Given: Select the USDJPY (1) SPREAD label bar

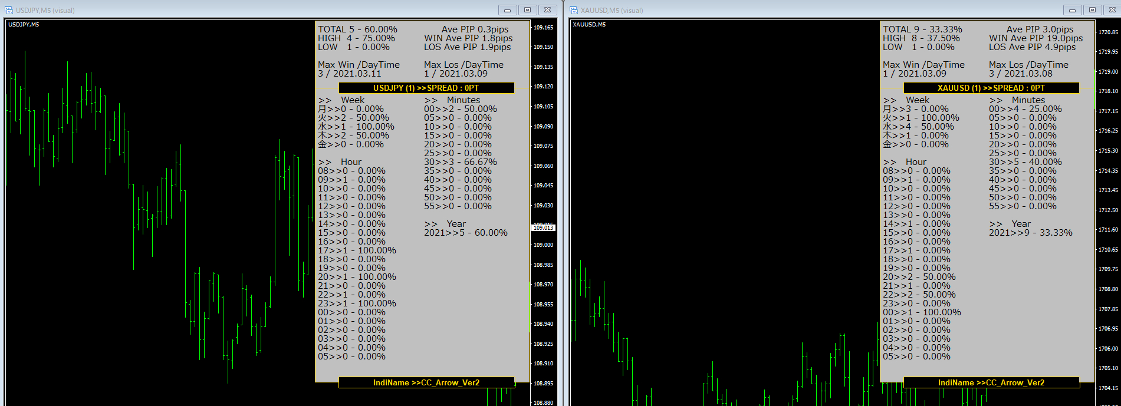Looking at the screenshot, I should point(426,88).
